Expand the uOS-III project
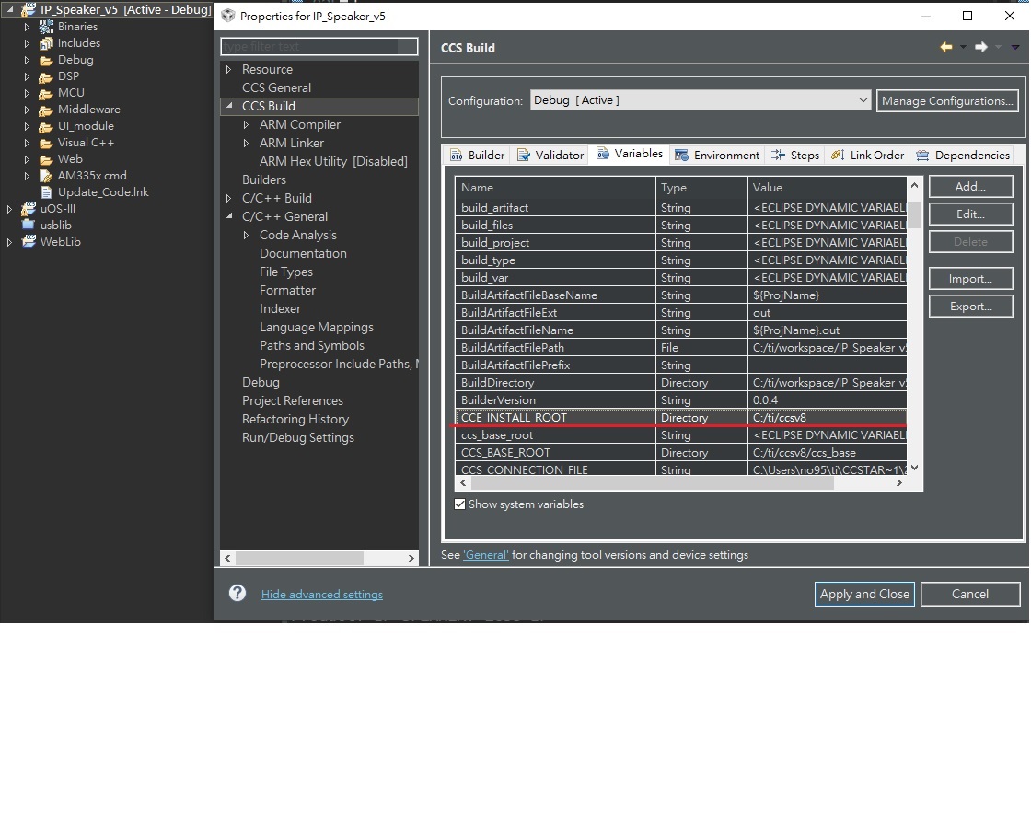The width and height of the screenshot is (1031, 822). pyautogui.click(x=9, y=208)
